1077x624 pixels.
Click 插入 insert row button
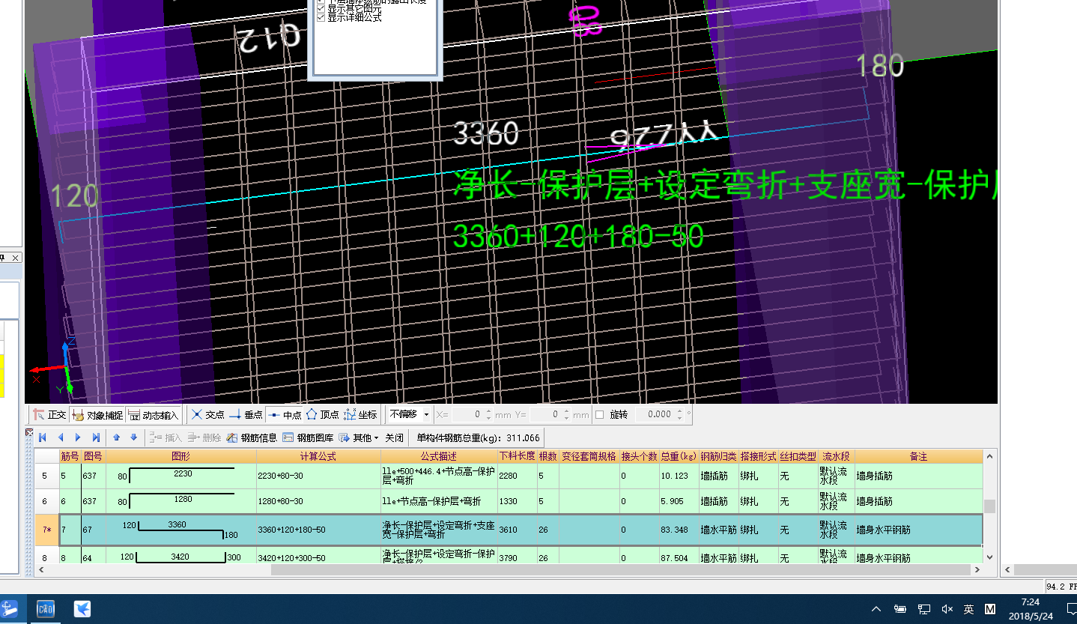point(166,437)
